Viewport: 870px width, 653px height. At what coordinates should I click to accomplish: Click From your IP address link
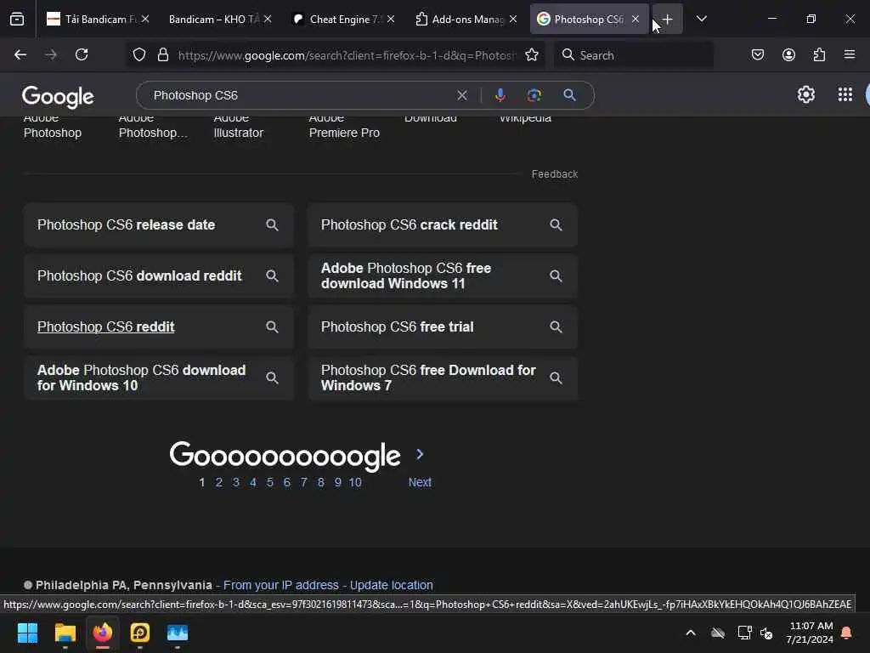(280, 585)
